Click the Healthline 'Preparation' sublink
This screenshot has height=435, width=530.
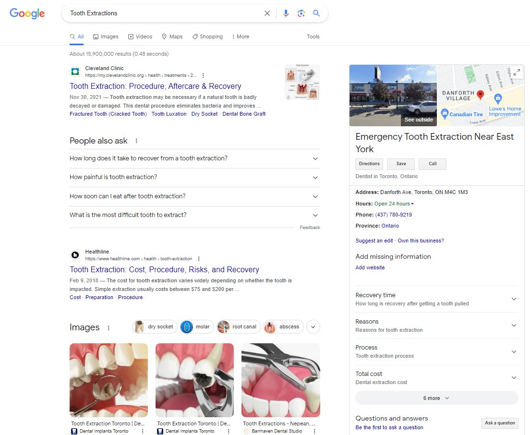tap(99, 297)
